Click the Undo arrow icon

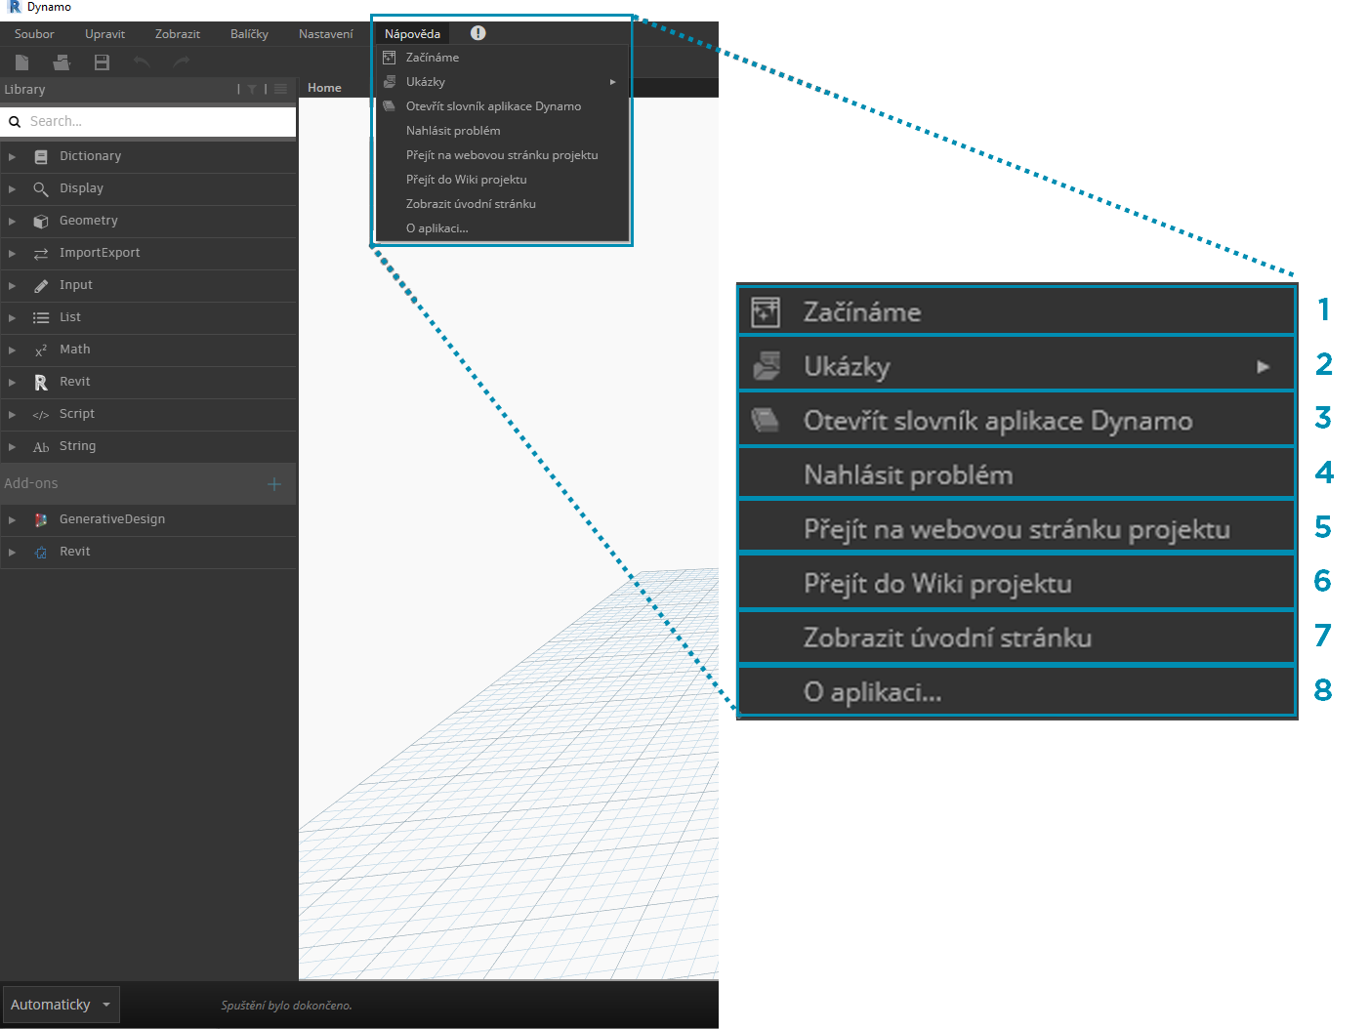click(x=142, y=62)
